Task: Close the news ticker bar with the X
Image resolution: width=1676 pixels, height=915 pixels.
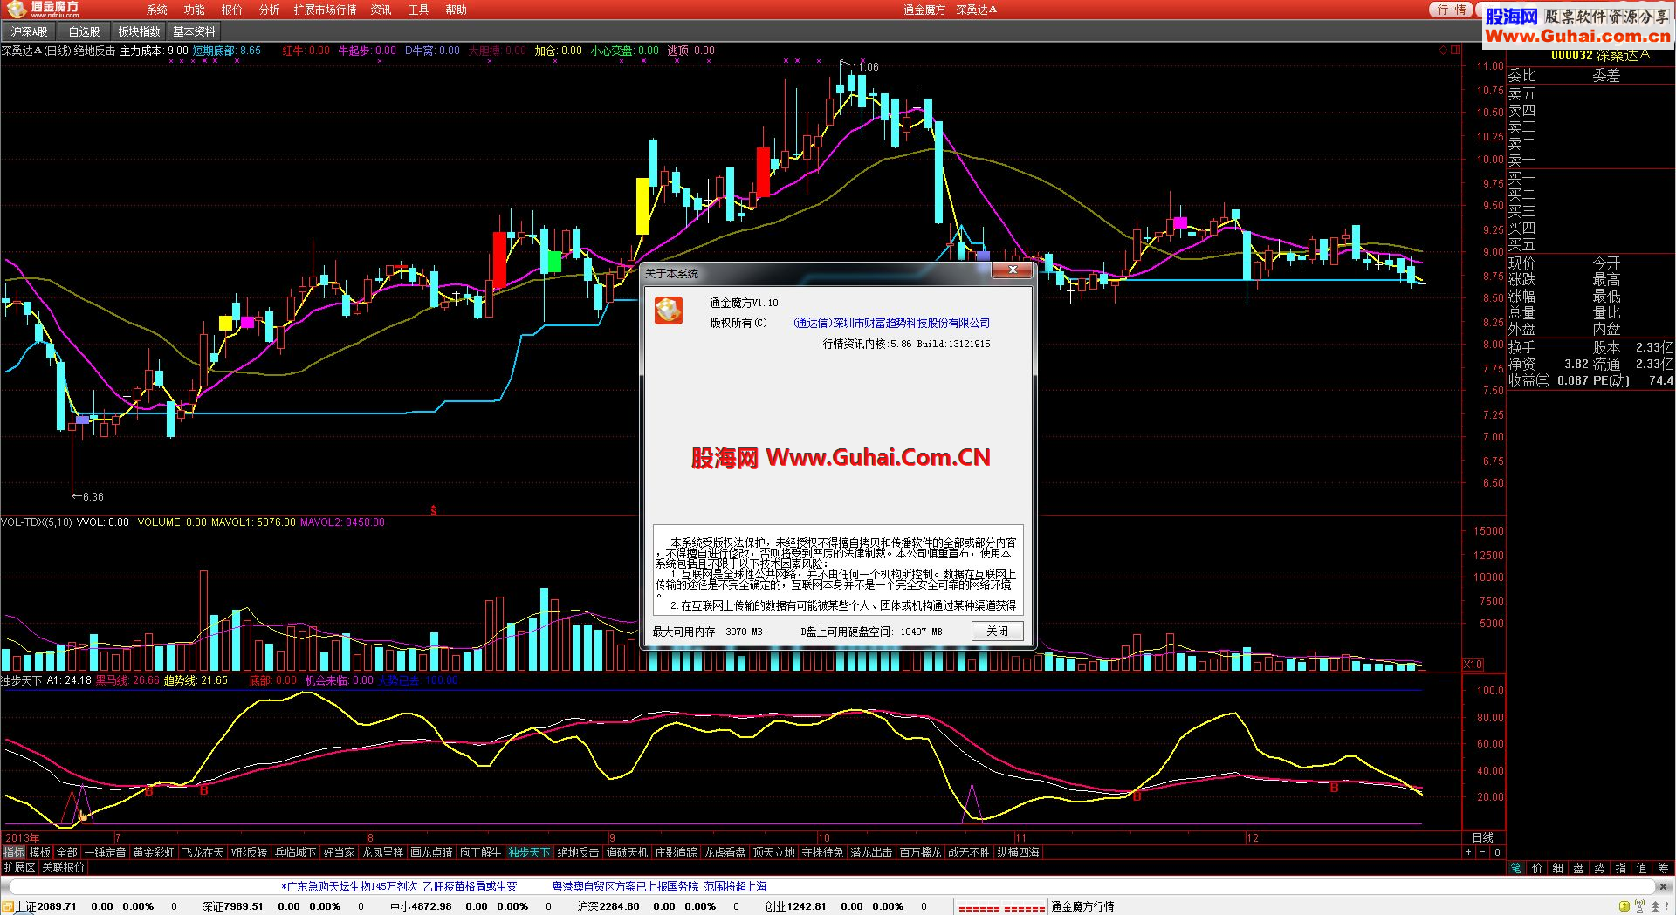Action: [1663, 886]
